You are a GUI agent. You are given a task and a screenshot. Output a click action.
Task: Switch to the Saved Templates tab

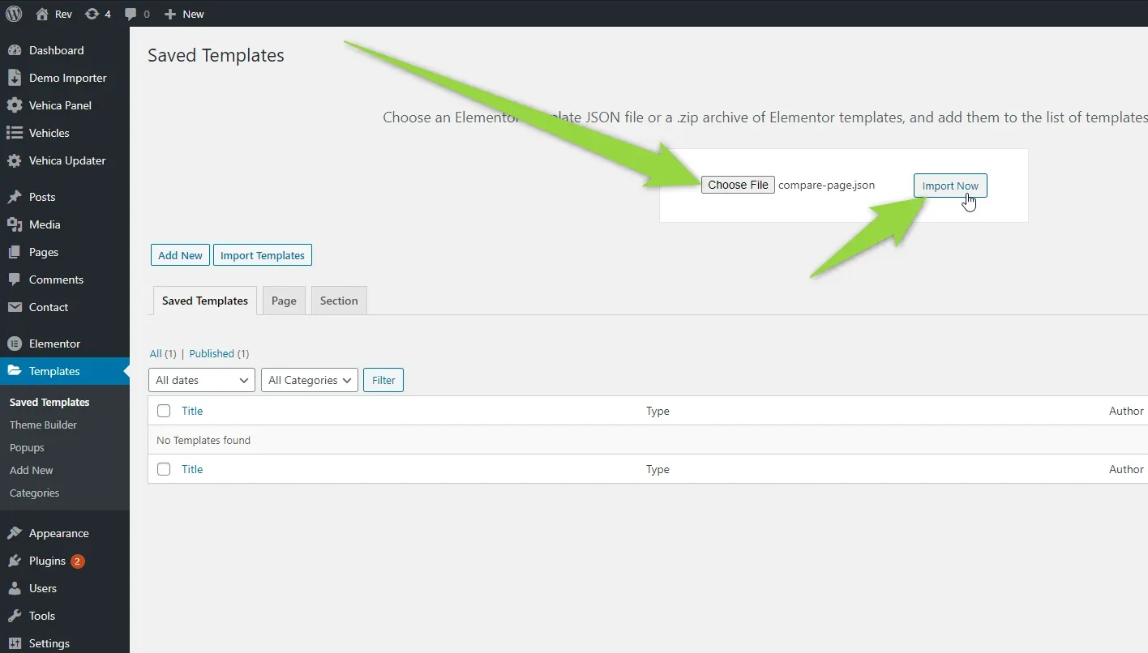pos(205,301)
